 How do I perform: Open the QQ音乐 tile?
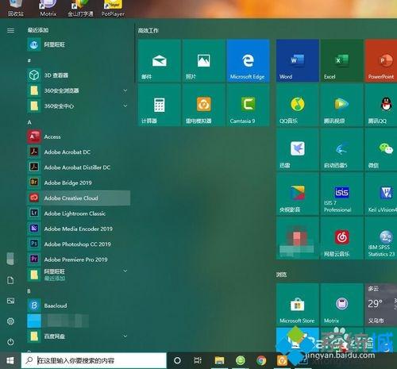coord(298,105)
